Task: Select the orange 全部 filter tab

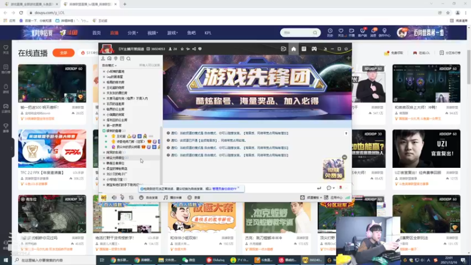Action: [64, 53]
